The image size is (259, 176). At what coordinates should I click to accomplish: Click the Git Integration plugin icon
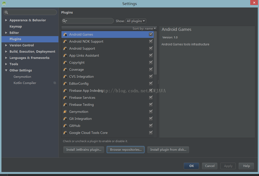coord(65,119)
